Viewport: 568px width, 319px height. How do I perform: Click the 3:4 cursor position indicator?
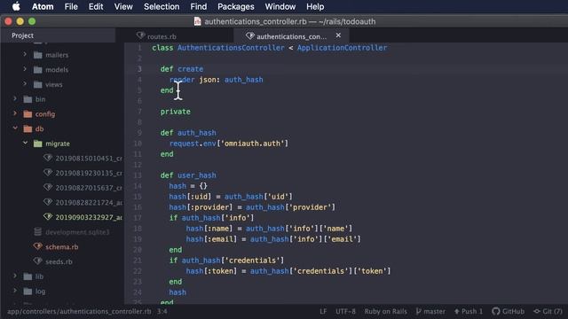[x=162, y=311]
